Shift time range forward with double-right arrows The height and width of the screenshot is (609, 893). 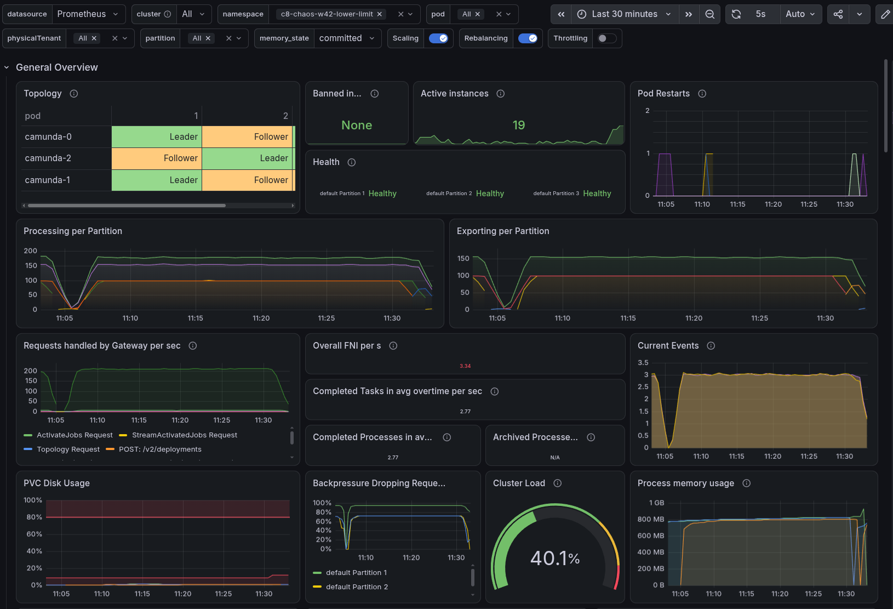coord(689,14)
